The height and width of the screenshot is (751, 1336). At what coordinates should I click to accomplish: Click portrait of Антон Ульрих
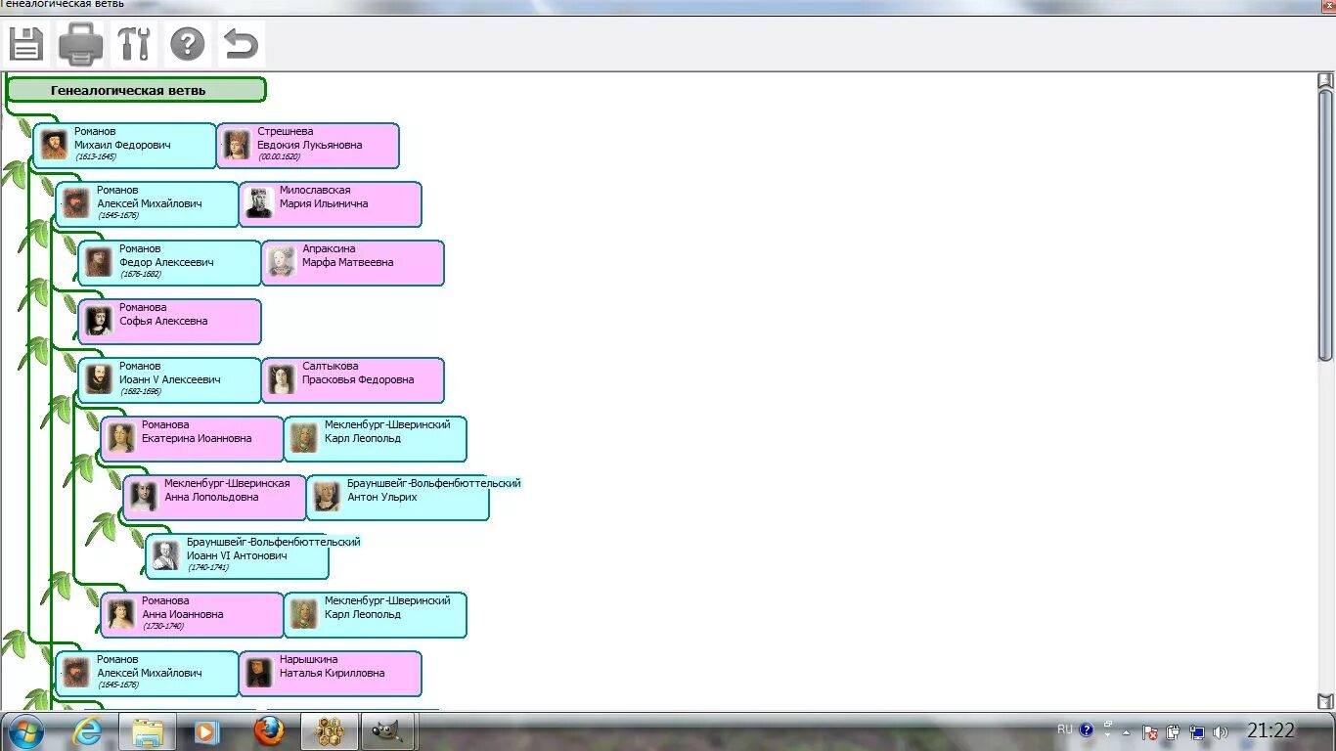(x=327, y=497)
